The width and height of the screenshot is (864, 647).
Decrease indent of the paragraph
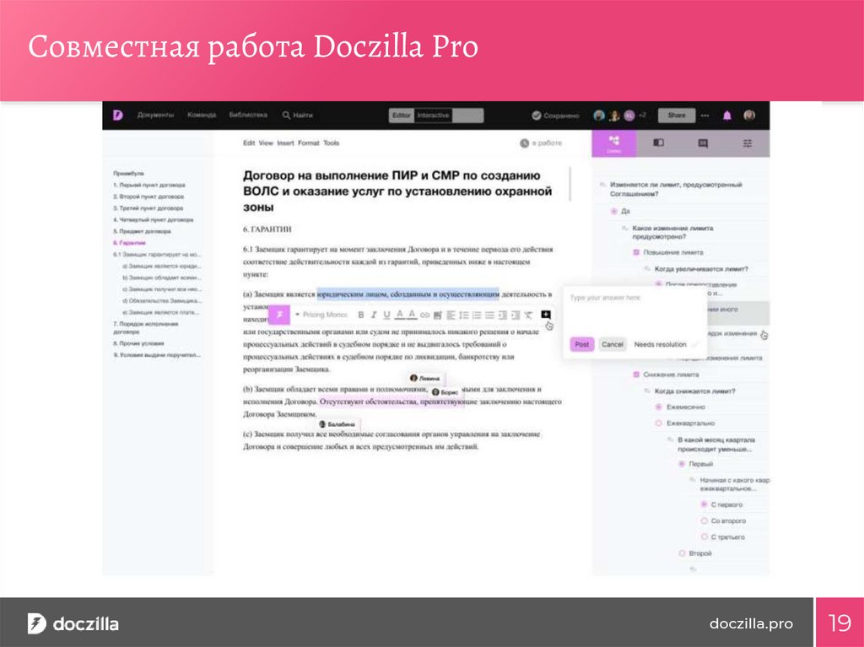[503, 315]
